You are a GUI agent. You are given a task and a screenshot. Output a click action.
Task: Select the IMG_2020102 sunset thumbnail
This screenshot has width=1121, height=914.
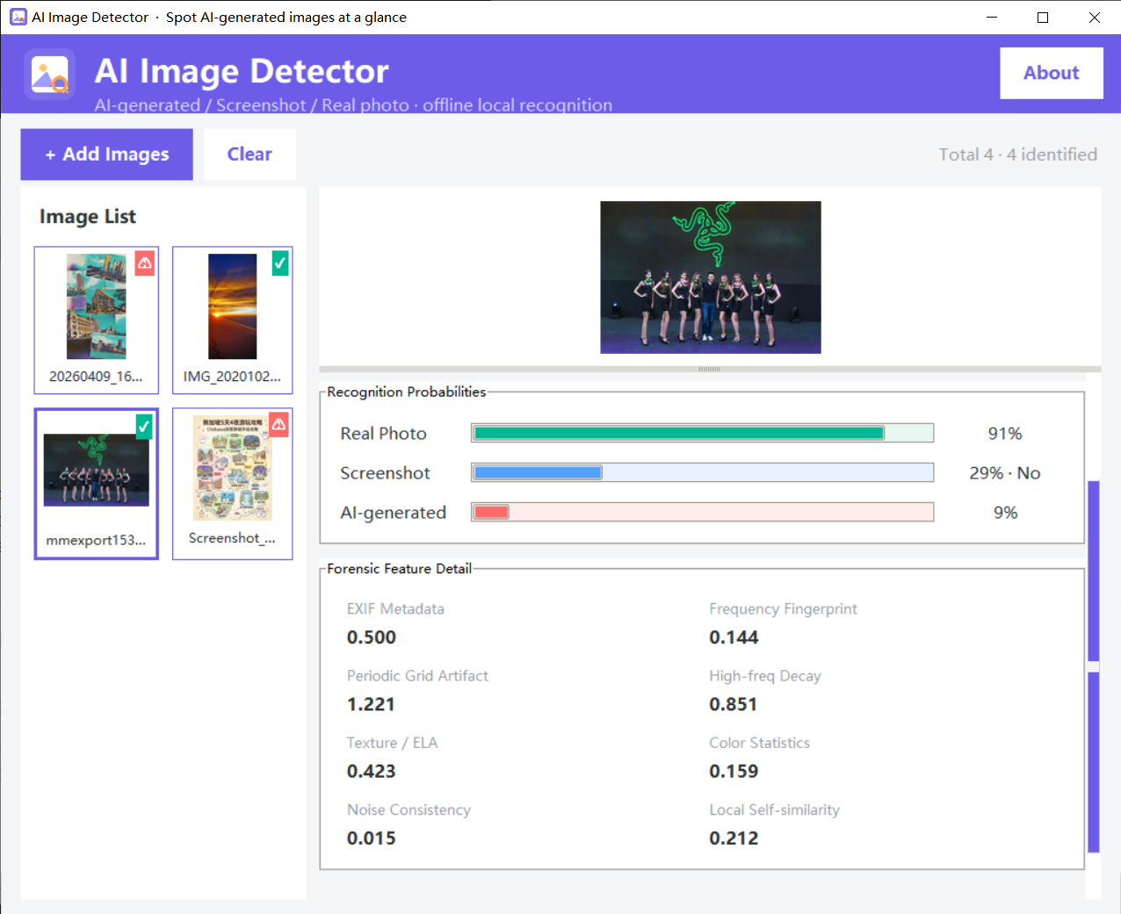pyautogui.click(x=233, y=320)
